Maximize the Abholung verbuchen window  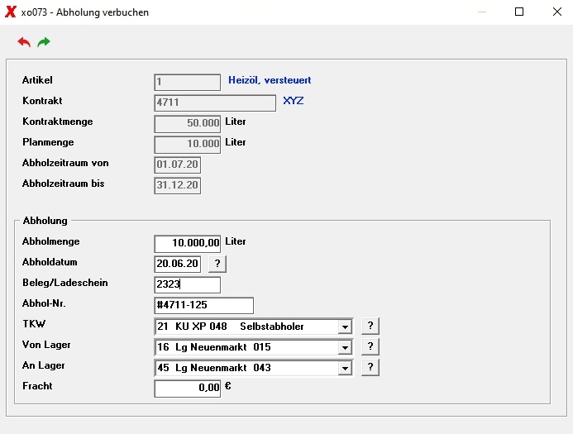(x=519, y=12)
